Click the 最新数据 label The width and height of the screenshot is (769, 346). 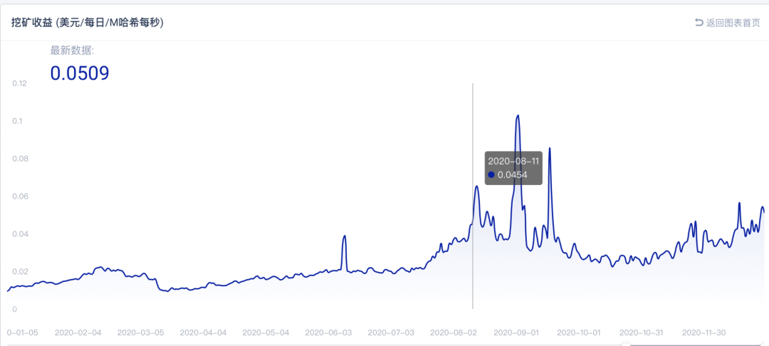[x=72, y=51]
